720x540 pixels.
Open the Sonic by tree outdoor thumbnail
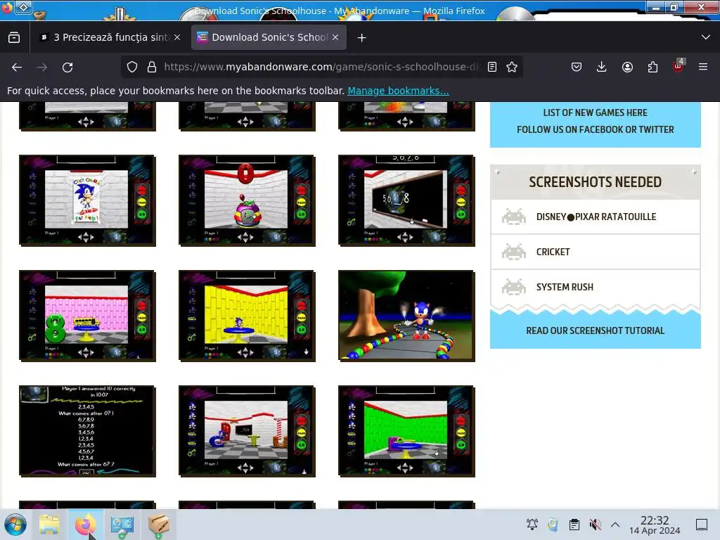tap(406, 316)
